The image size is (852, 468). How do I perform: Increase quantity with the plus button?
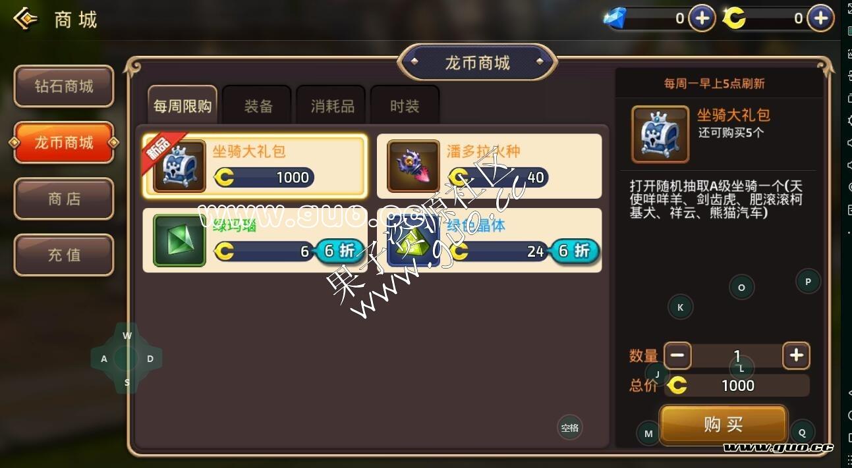(x=796, y=355)
